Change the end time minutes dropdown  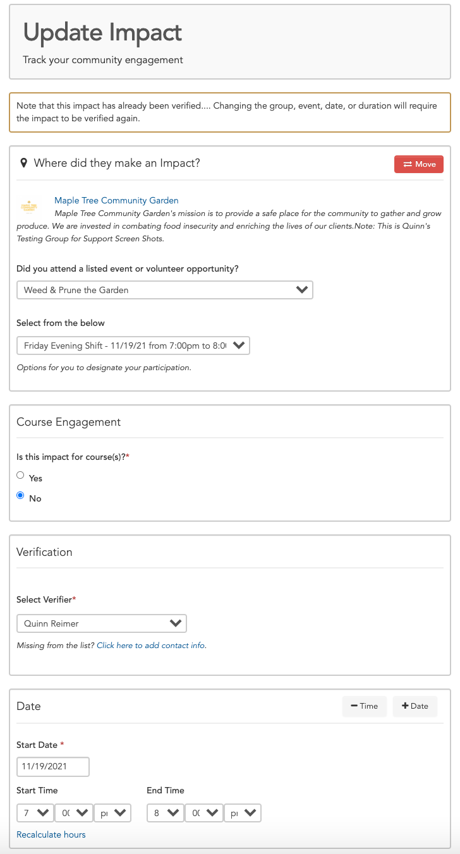[205, 813]
